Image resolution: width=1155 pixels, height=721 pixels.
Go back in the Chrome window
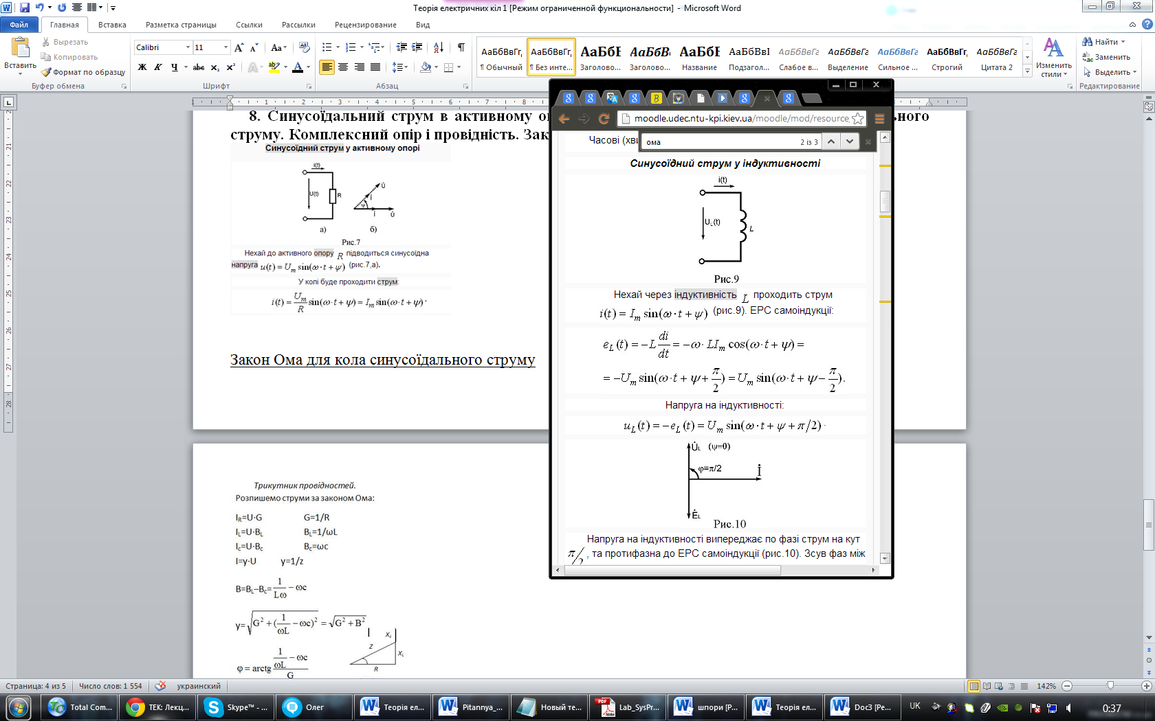click(564, 119)
